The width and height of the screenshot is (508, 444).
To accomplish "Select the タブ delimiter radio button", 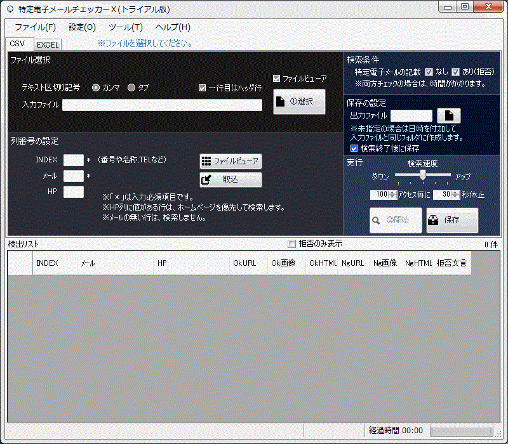I will (131, 88).
